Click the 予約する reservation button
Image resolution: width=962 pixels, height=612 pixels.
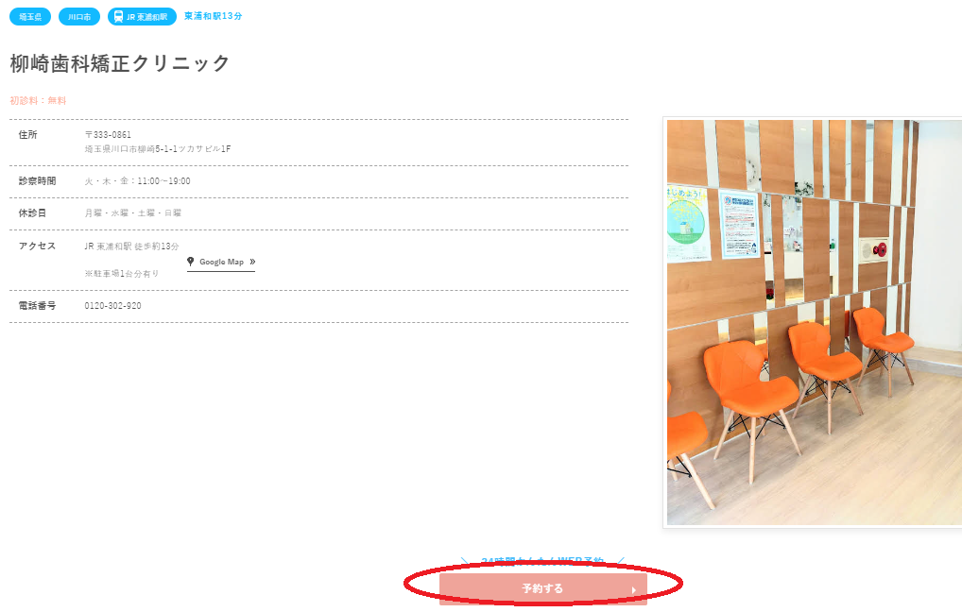tap(543, 588)
